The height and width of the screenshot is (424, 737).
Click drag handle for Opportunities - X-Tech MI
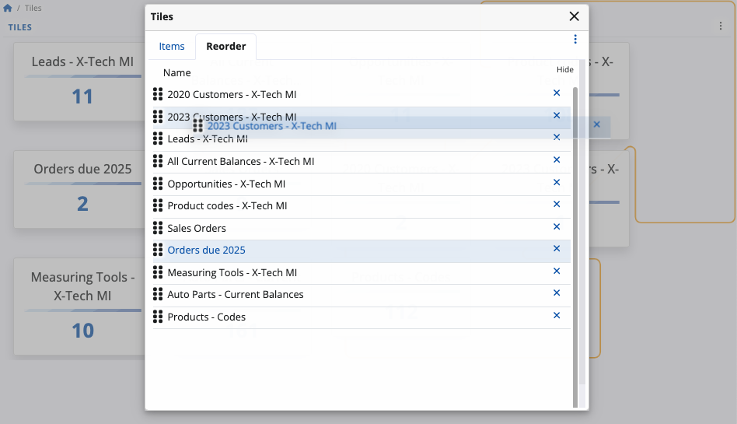coord(158,184)
